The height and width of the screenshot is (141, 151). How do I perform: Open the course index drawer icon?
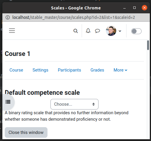tap(8, 102)
